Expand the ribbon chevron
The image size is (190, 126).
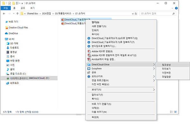(x=172, y=8)
